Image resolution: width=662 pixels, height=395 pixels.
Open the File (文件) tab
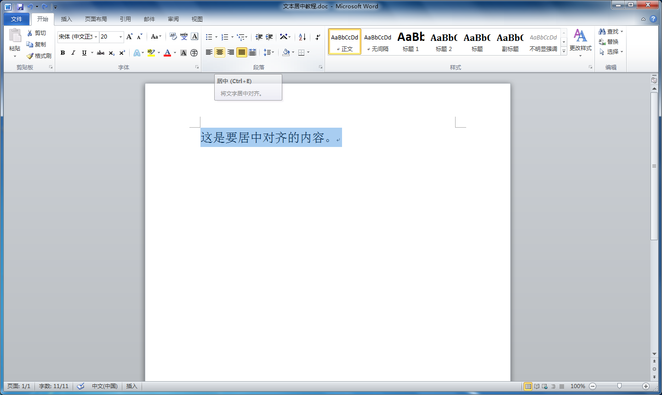click(17, 19)
